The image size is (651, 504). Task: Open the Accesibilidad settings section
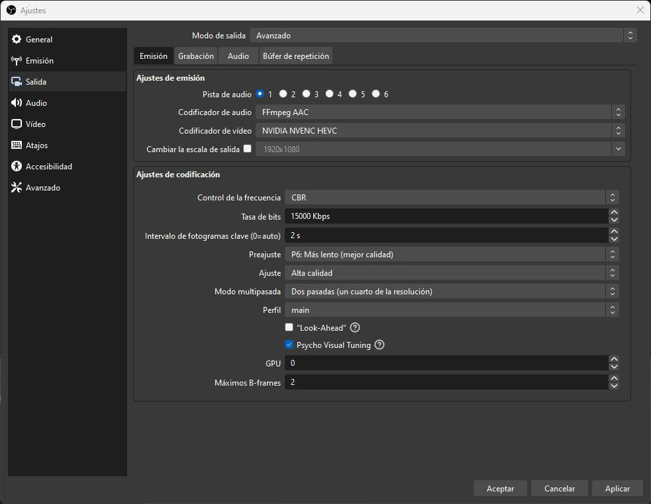click(68, 166)
